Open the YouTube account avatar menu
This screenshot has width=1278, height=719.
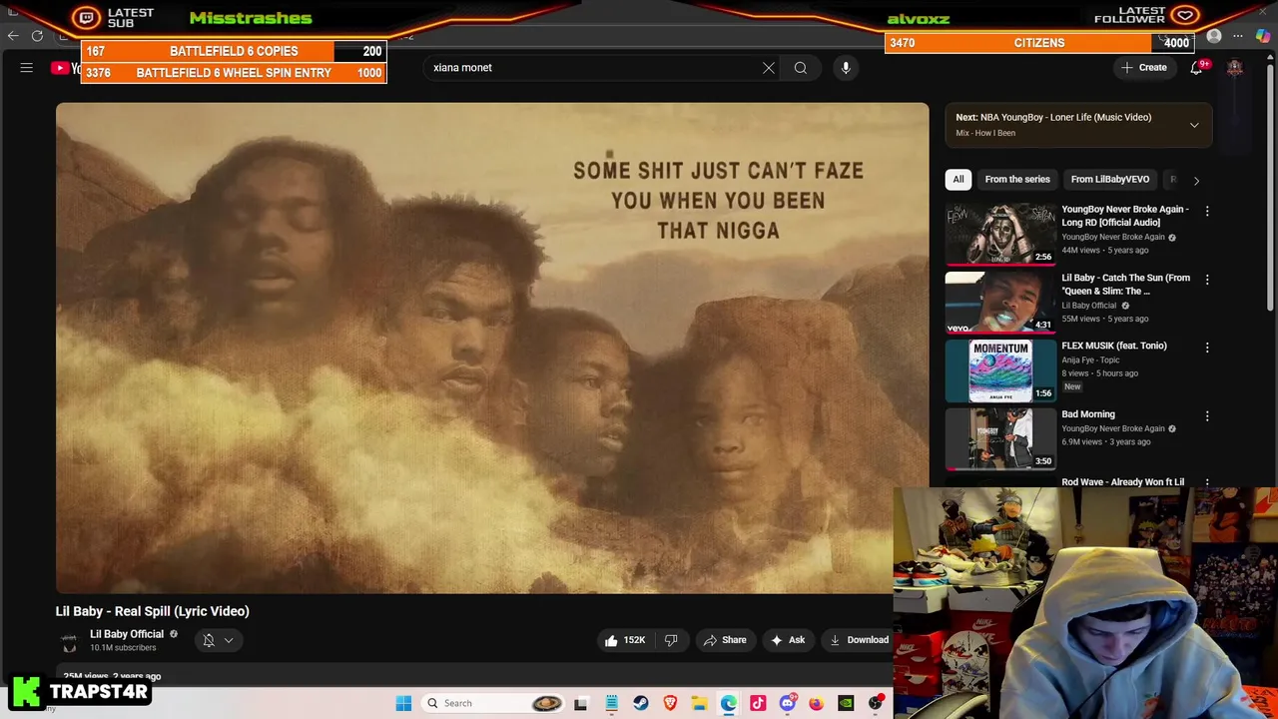[x=1235, y=68]
